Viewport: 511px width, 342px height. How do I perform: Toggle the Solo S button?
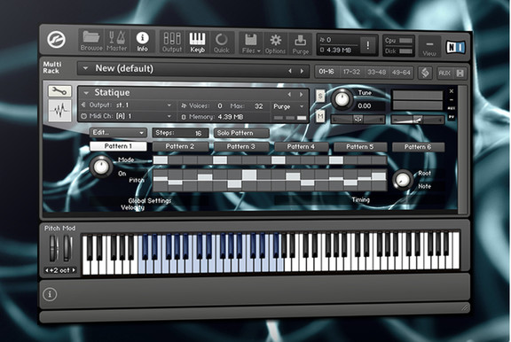[320, 96]
